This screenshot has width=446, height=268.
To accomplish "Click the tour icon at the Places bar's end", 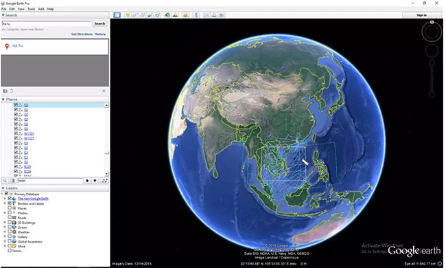I will [x=104, y=181].
